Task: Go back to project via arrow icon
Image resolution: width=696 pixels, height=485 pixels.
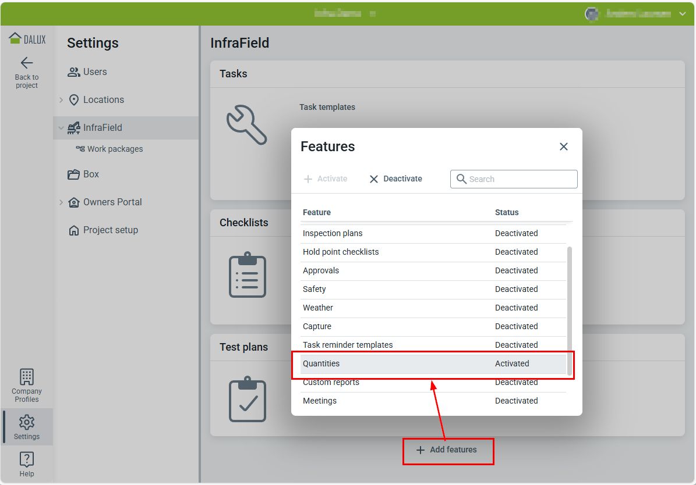Action: coord(27,63)
